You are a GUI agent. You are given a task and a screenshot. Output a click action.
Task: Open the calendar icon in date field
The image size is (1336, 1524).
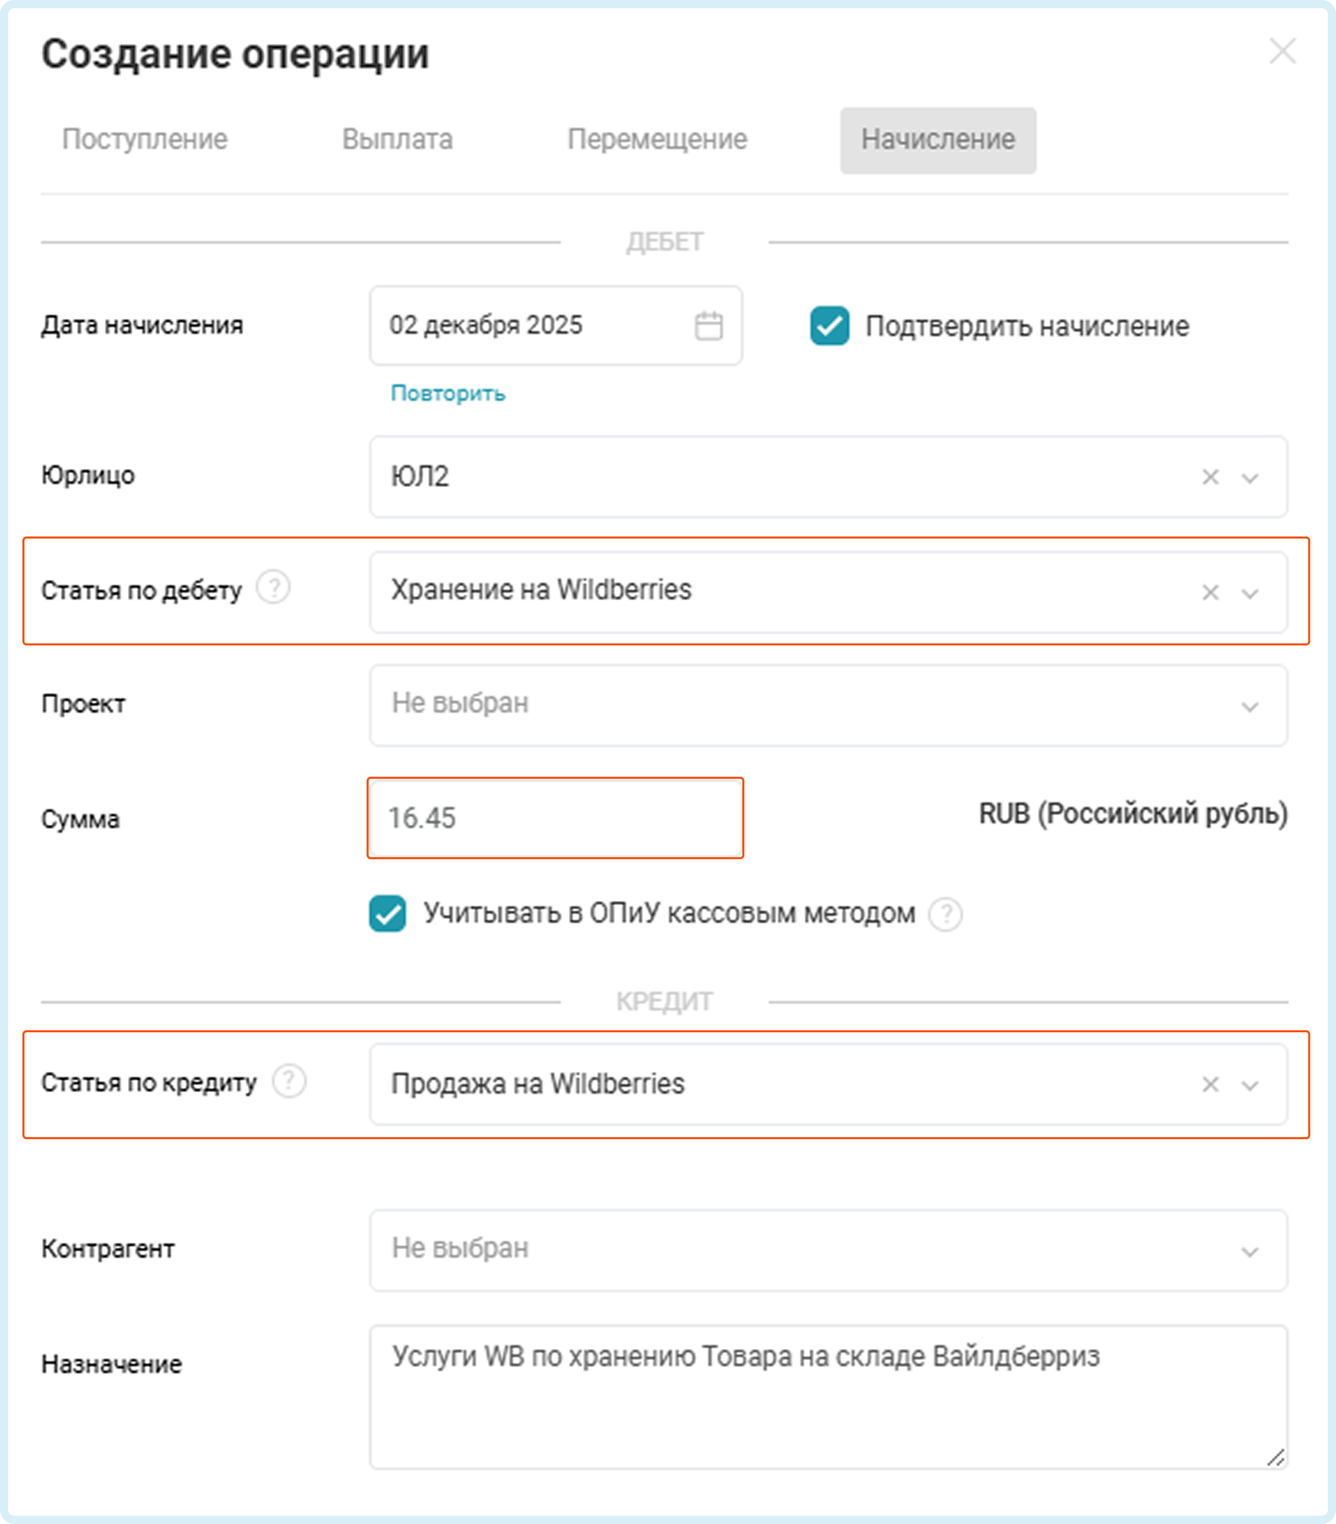point(708,326)
